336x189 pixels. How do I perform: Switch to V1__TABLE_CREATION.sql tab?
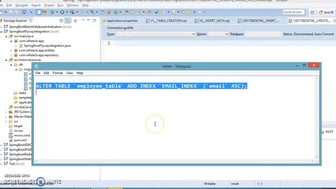tap(166, 21)
